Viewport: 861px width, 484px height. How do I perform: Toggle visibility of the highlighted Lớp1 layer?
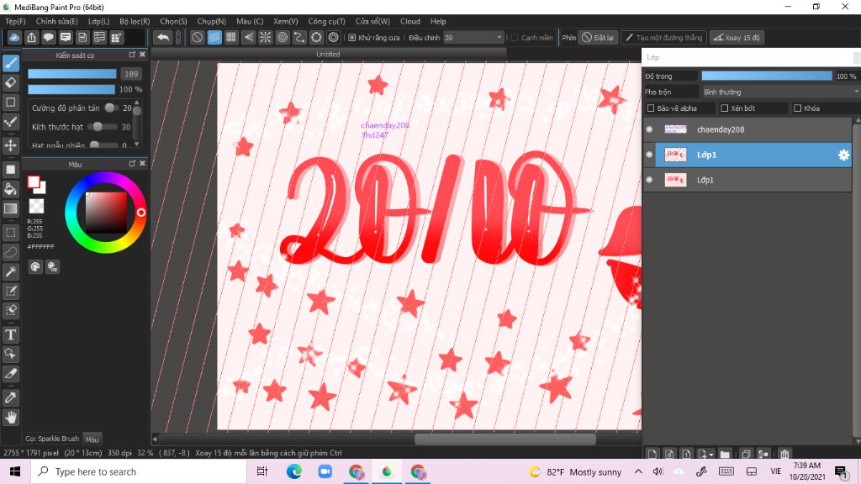click(x=649, y=155)
